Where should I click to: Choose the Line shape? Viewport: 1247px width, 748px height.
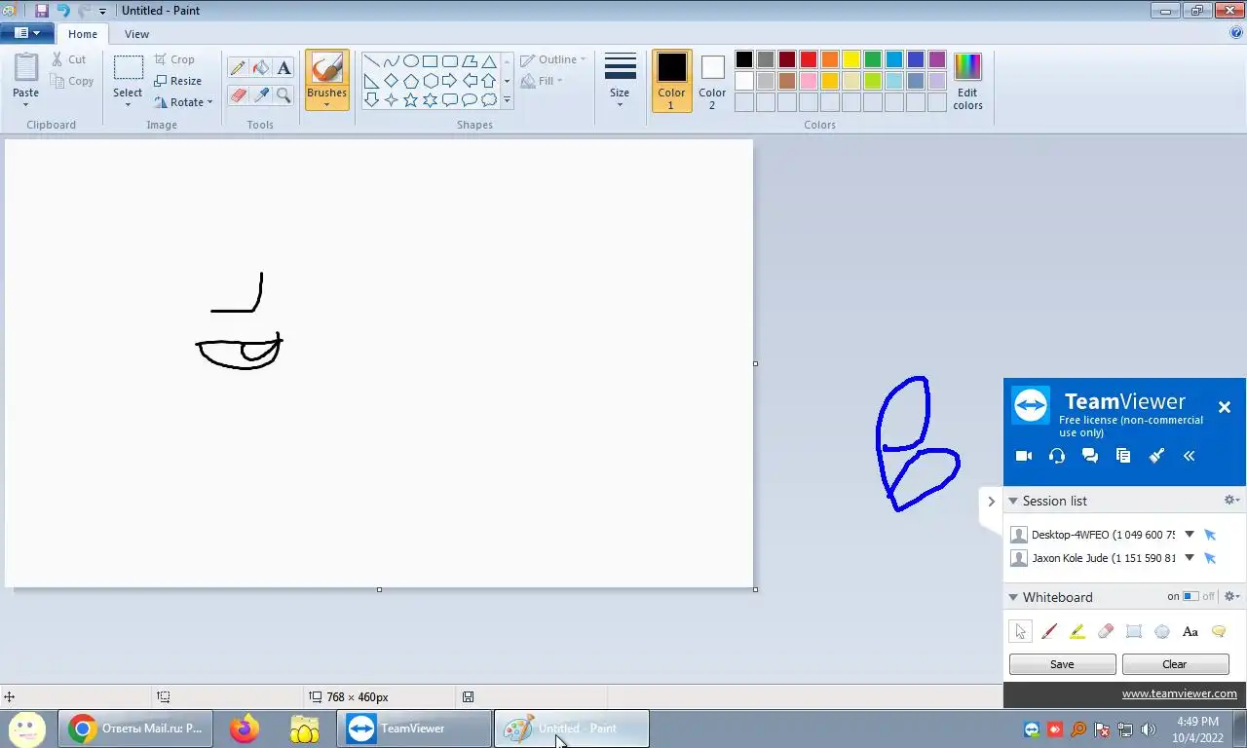371,60
